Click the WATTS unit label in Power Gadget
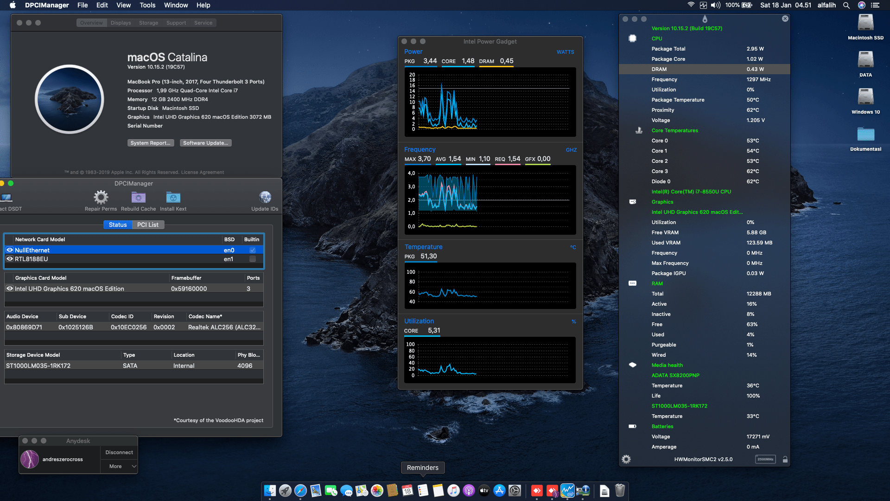890x501 pixels. click(565, 52)
